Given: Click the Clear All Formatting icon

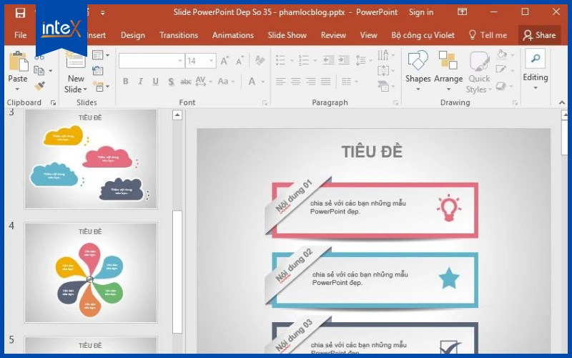Looking at the screenshot, I should click(x=260, y=60).
